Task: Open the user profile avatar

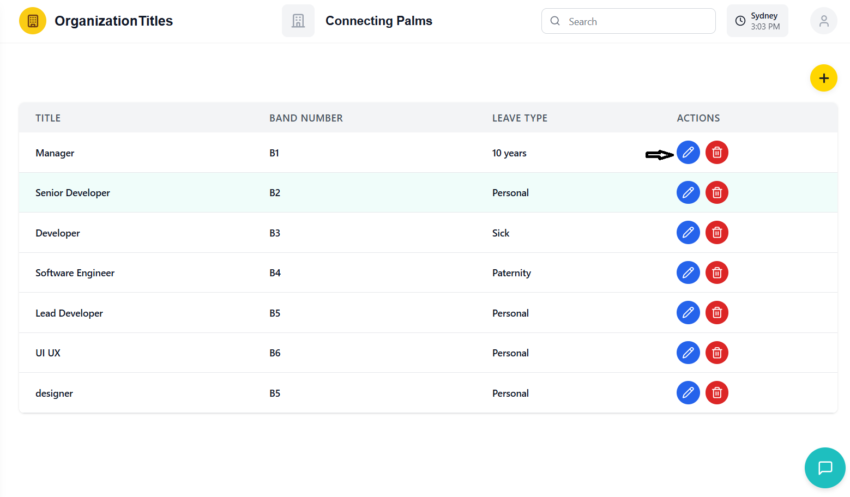Action: [x=823, y=21]
